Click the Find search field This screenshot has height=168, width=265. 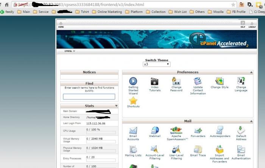[89, 96]
